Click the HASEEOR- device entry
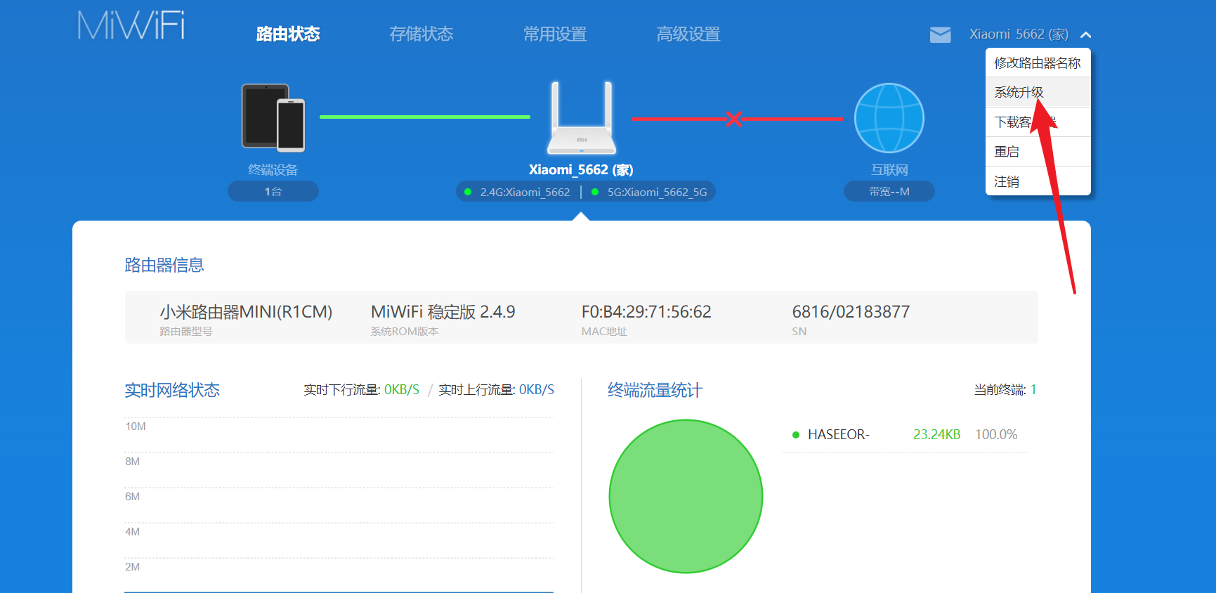 tap(839, 434)
